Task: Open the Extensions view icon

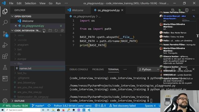Action: (x=5, y=56)
